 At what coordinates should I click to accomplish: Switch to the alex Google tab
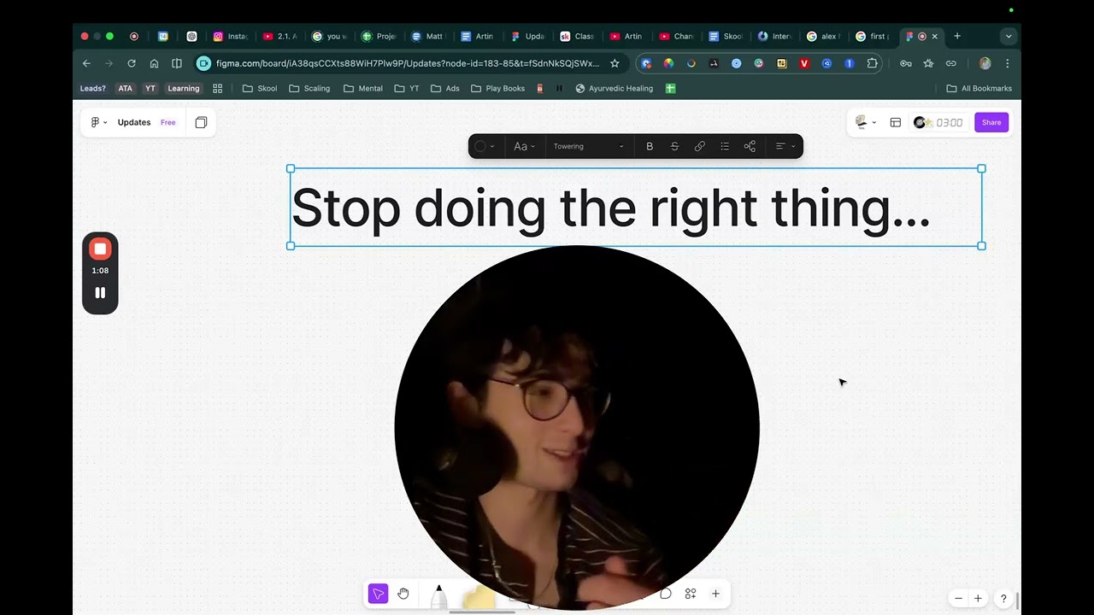point(822,36)
